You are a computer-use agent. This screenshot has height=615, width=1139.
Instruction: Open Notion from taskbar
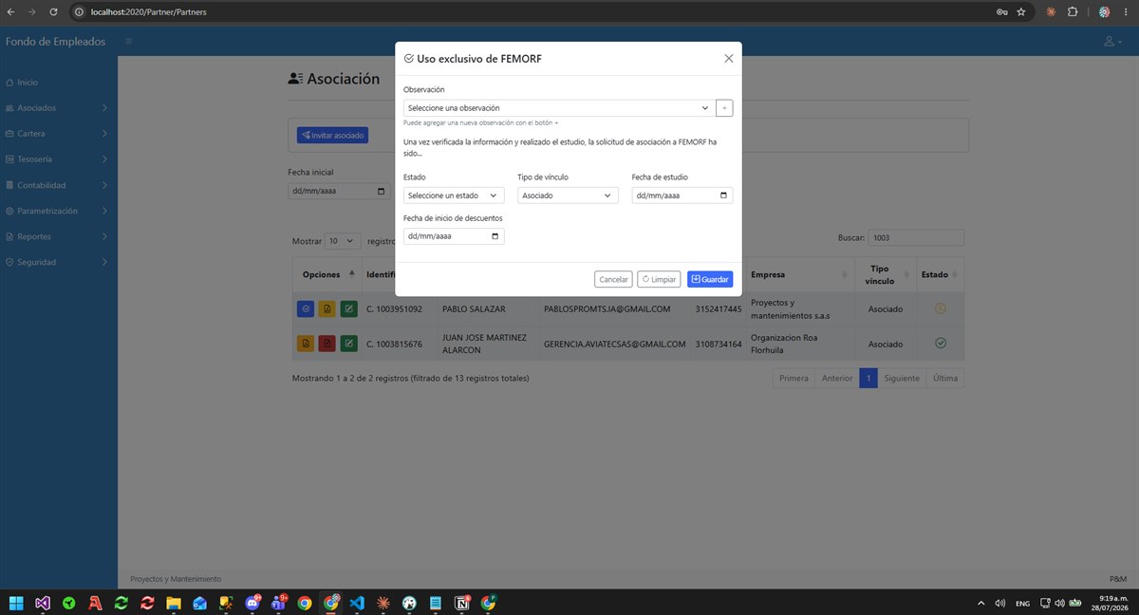(462, 603)
